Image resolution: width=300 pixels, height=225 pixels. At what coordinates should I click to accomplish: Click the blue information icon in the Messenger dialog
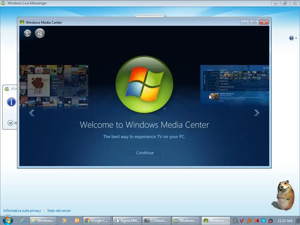11,102
